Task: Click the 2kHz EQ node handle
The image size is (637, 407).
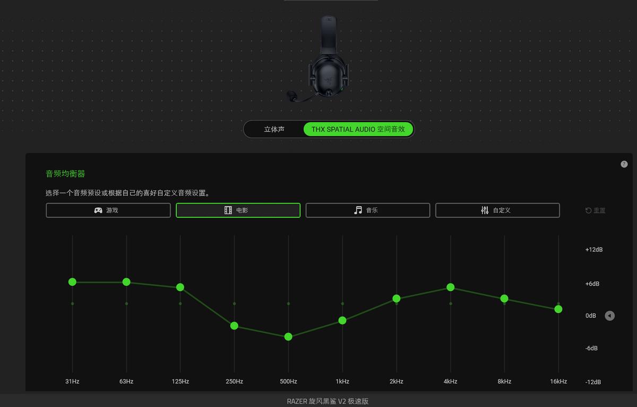Action: (x=396, y=299)
